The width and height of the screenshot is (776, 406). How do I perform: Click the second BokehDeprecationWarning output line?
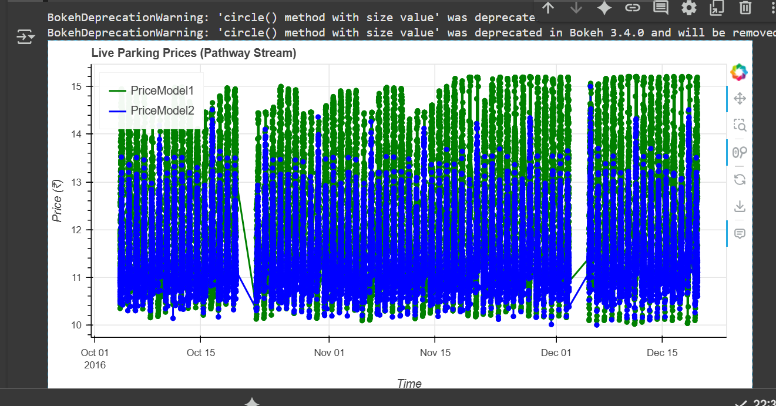point(411,32)
